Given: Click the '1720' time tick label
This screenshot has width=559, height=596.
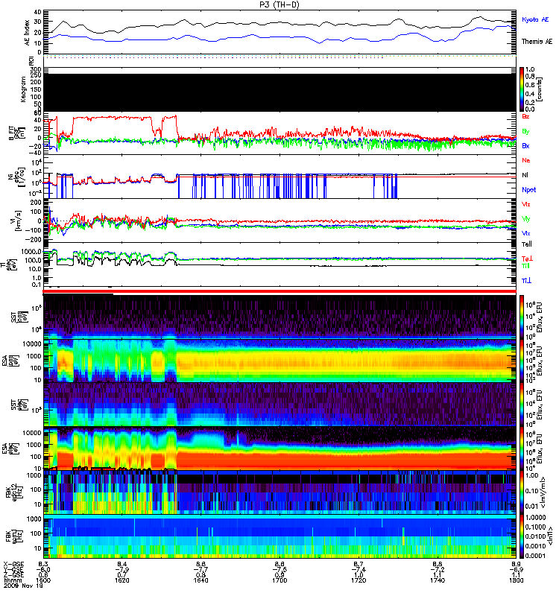Looking at the screenshot, I should point(359,580).
